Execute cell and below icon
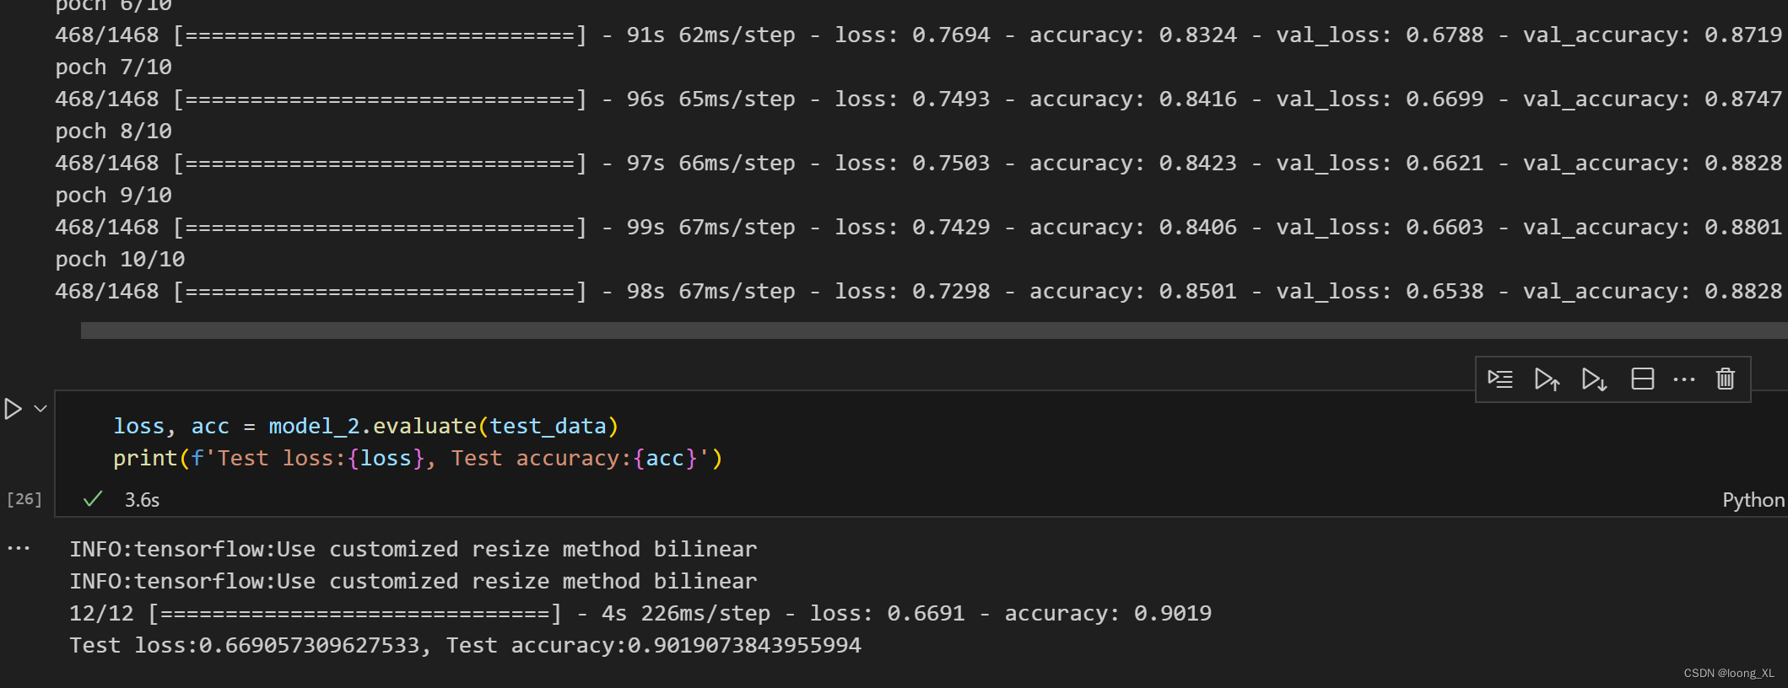 [x=1594, y=379]
